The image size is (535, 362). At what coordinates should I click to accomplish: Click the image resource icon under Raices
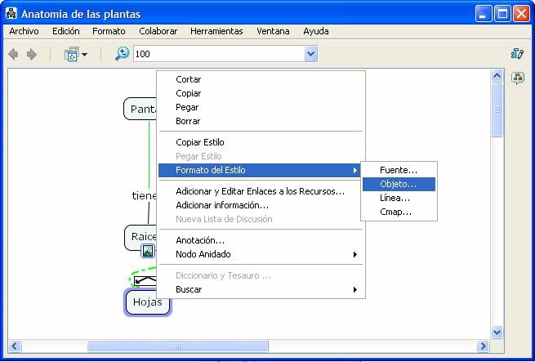(x=148, y=251)
